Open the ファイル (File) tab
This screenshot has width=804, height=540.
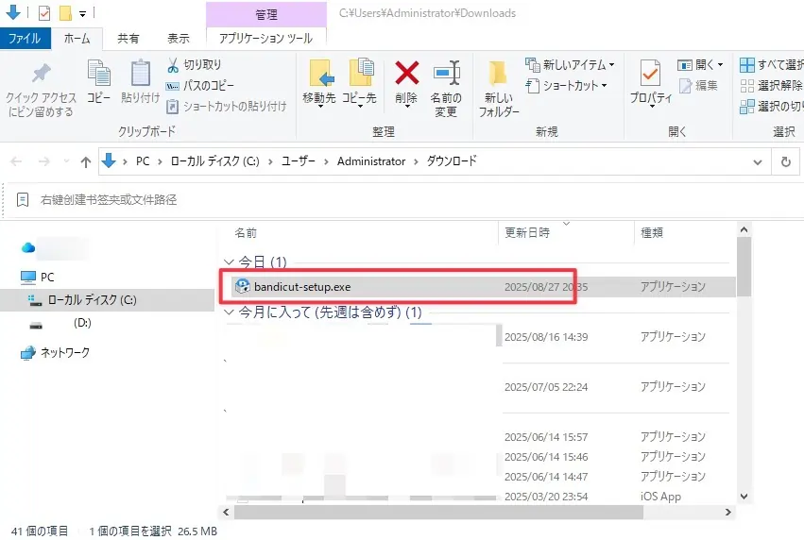pyautogui.click(x=25, y=39)
